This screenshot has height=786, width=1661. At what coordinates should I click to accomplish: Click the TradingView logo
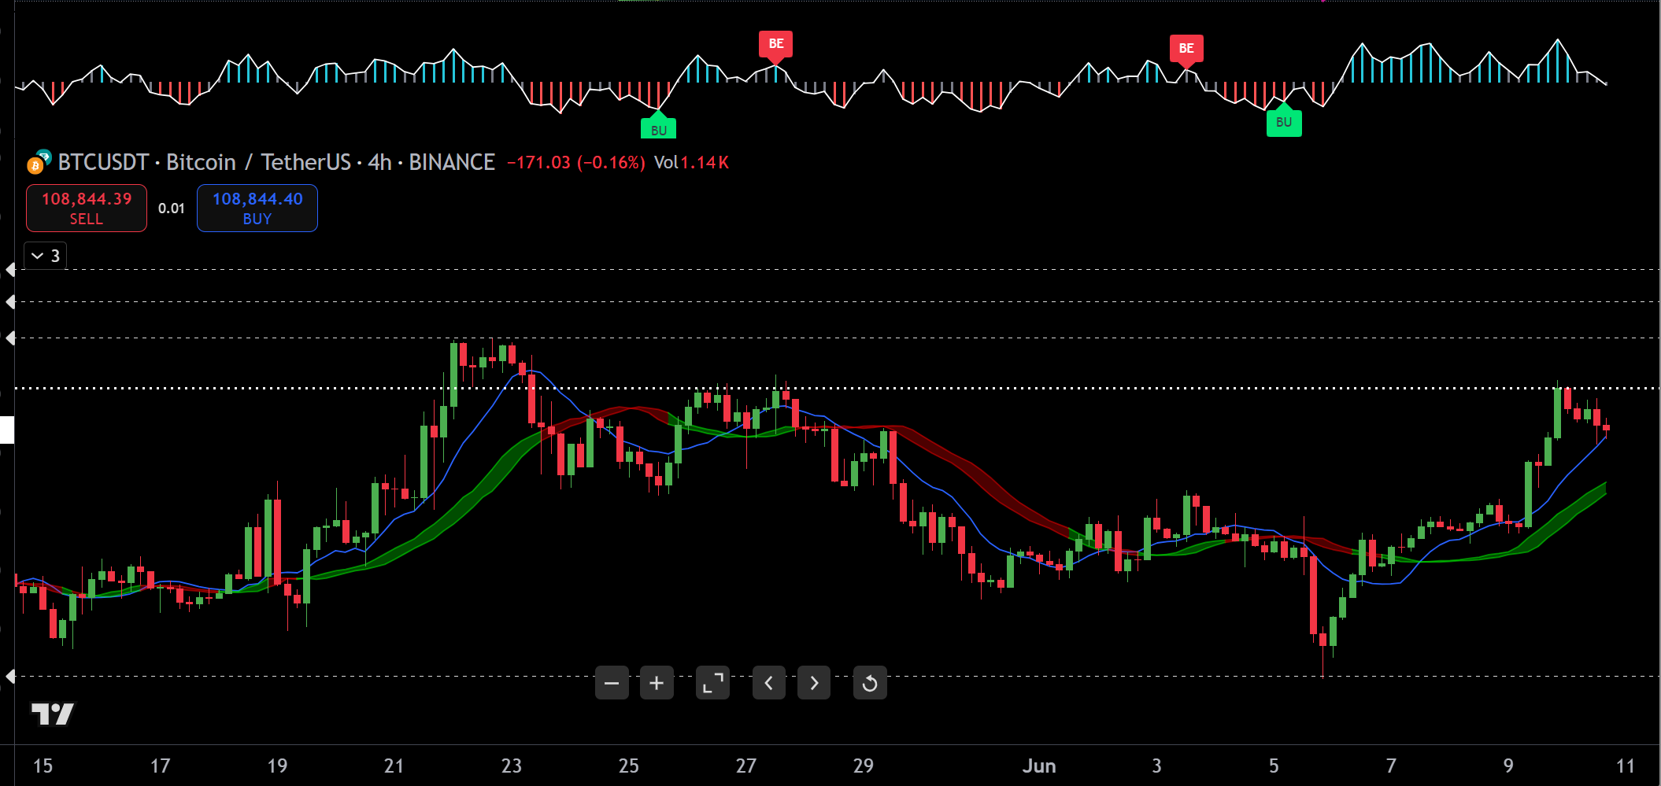click(x=52, y=714)
